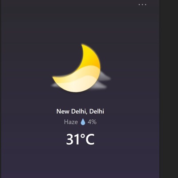Click empty widget space below the temperature

pyautogui.click(x=80, y=162)
